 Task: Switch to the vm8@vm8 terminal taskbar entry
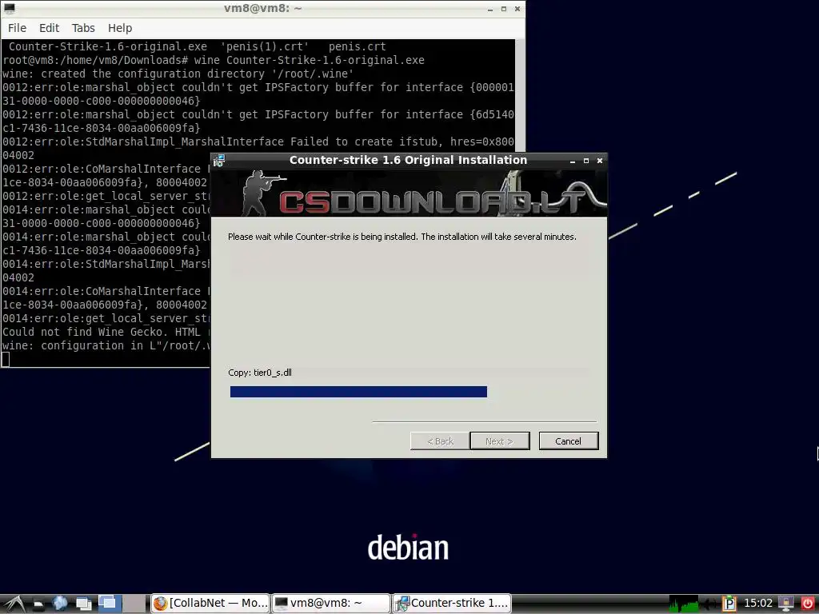(331, 603)
